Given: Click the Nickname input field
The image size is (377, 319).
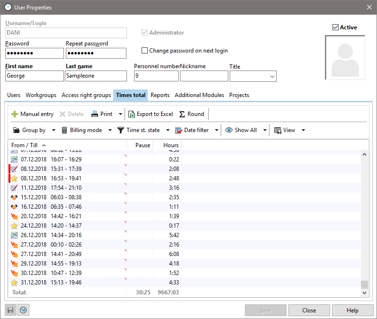Looking at the screenshot, I should (x=204, y=76).
